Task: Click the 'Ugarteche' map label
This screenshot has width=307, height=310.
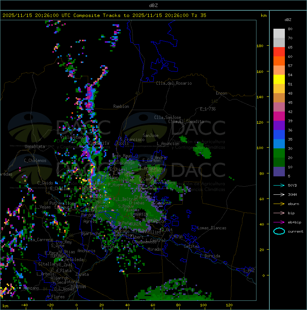Action: 91,233
